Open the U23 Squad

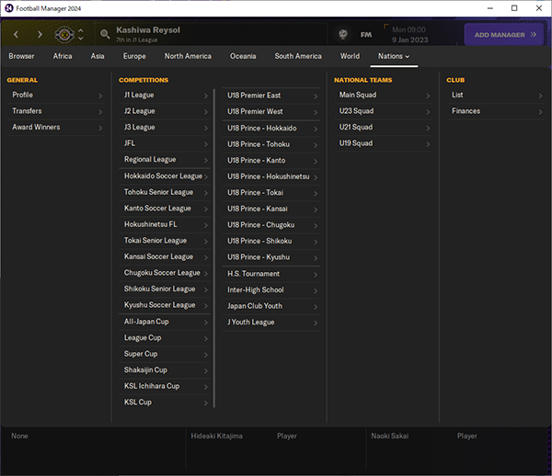tap(384, 111)
